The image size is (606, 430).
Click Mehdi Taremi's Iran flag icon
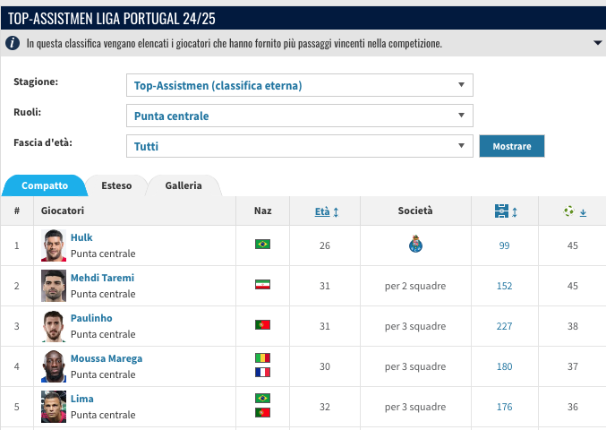pyautogui.click(x=262, y=285)
